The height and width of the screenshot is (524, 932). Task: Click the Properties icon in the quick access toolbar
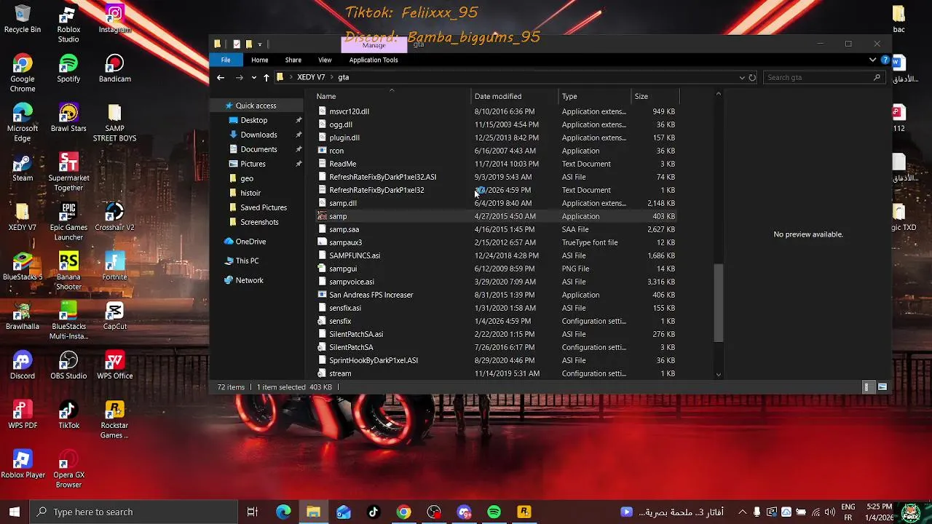pos(236,44)
